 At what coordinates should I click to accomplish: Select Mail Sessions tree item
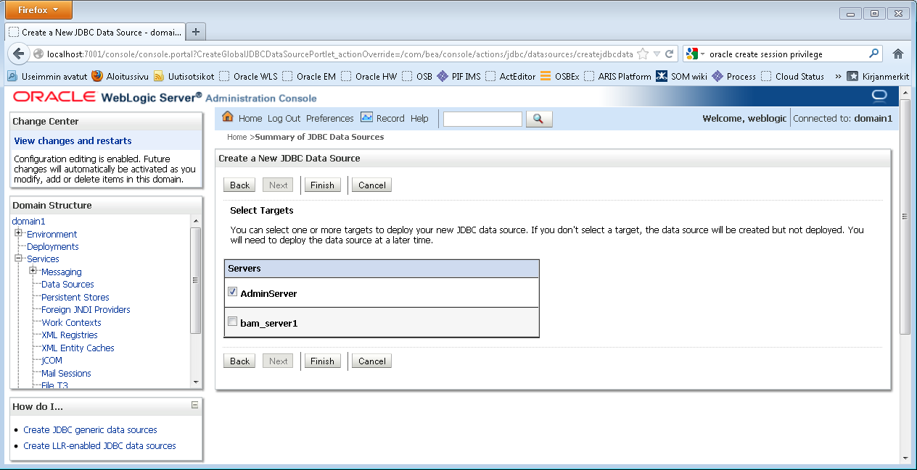[66, 373]
